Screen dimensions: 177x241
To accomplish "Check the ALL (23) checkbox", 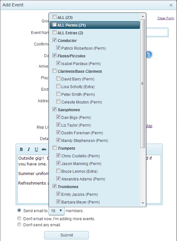I will click(x=54, y=17).
